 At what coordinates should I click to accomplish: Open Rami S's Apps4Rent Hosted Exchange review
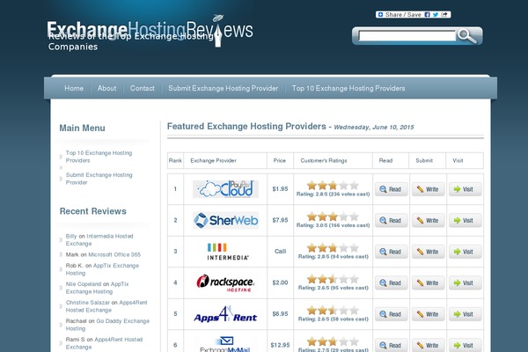pyautogui.click(x=104, y=343)
